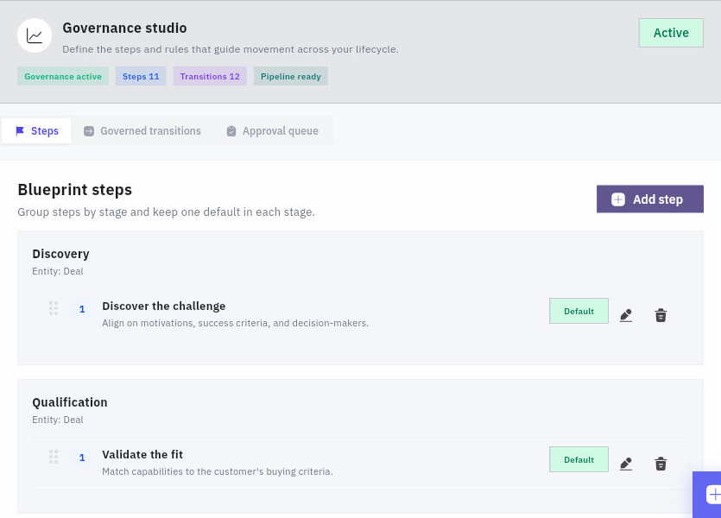Viewport: 721px width, 518px height.
Task: Click the Default badge for Discover the challenge
Action: click(579, 311)
